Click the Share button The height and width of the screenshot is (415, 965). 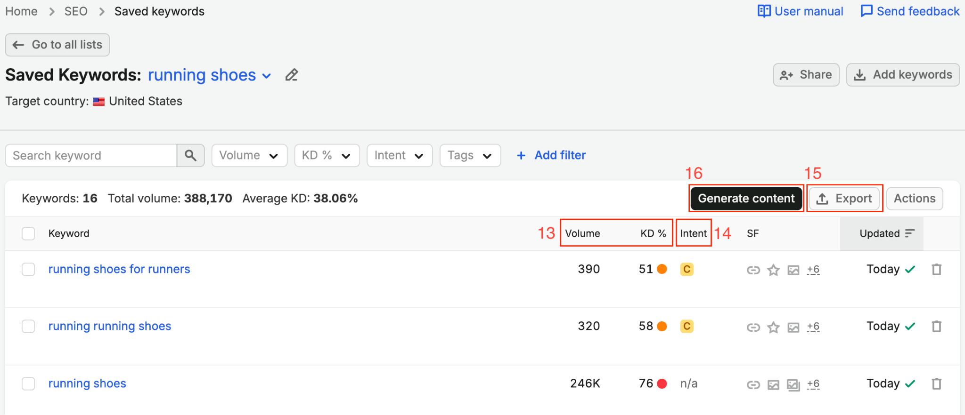pyautogui.click(x=806, y=75)
